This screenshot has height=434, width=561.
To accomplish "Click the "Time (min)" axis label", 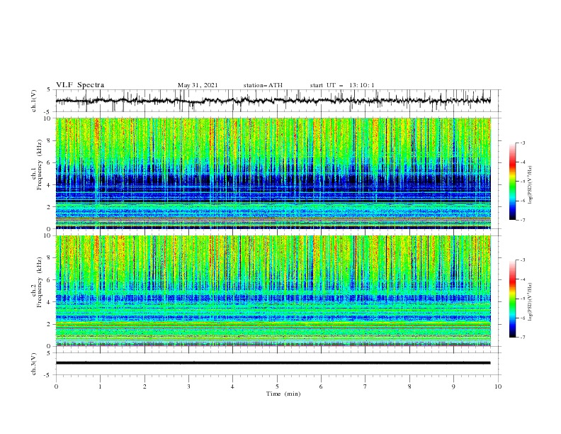I will [283, 394].
